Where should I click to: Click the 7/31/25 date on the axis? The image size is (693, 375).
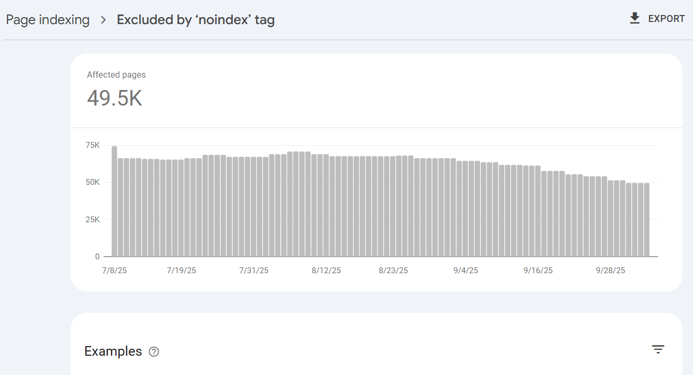coord(254,271)
